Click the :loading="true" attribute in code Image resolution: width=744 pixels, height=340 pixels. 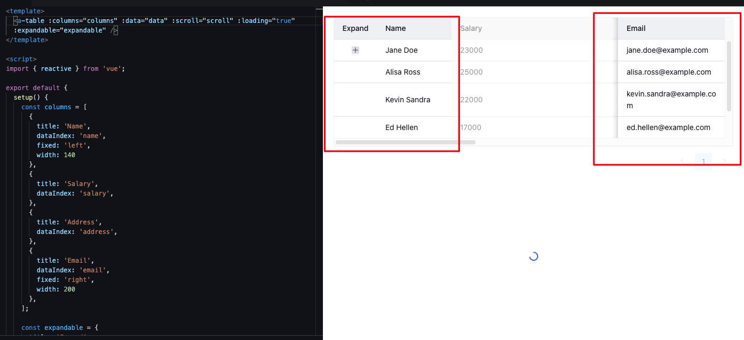(266, 21)
